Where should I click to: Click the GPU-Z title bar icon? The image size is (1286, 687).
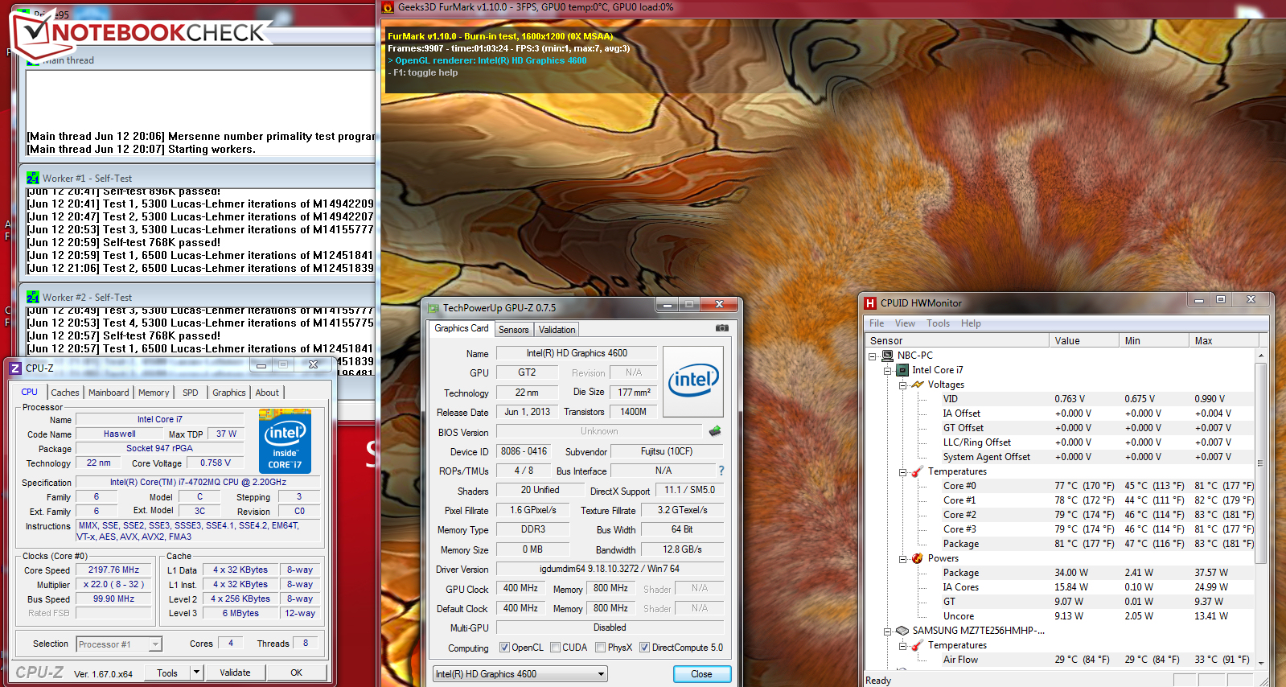[433, 307]
